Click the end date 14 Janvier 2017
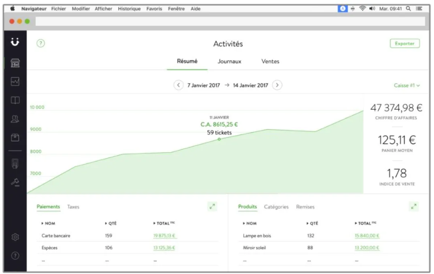The width and height of the screenshot is (434, 274). pyautogui.click(x=251, y=86)
